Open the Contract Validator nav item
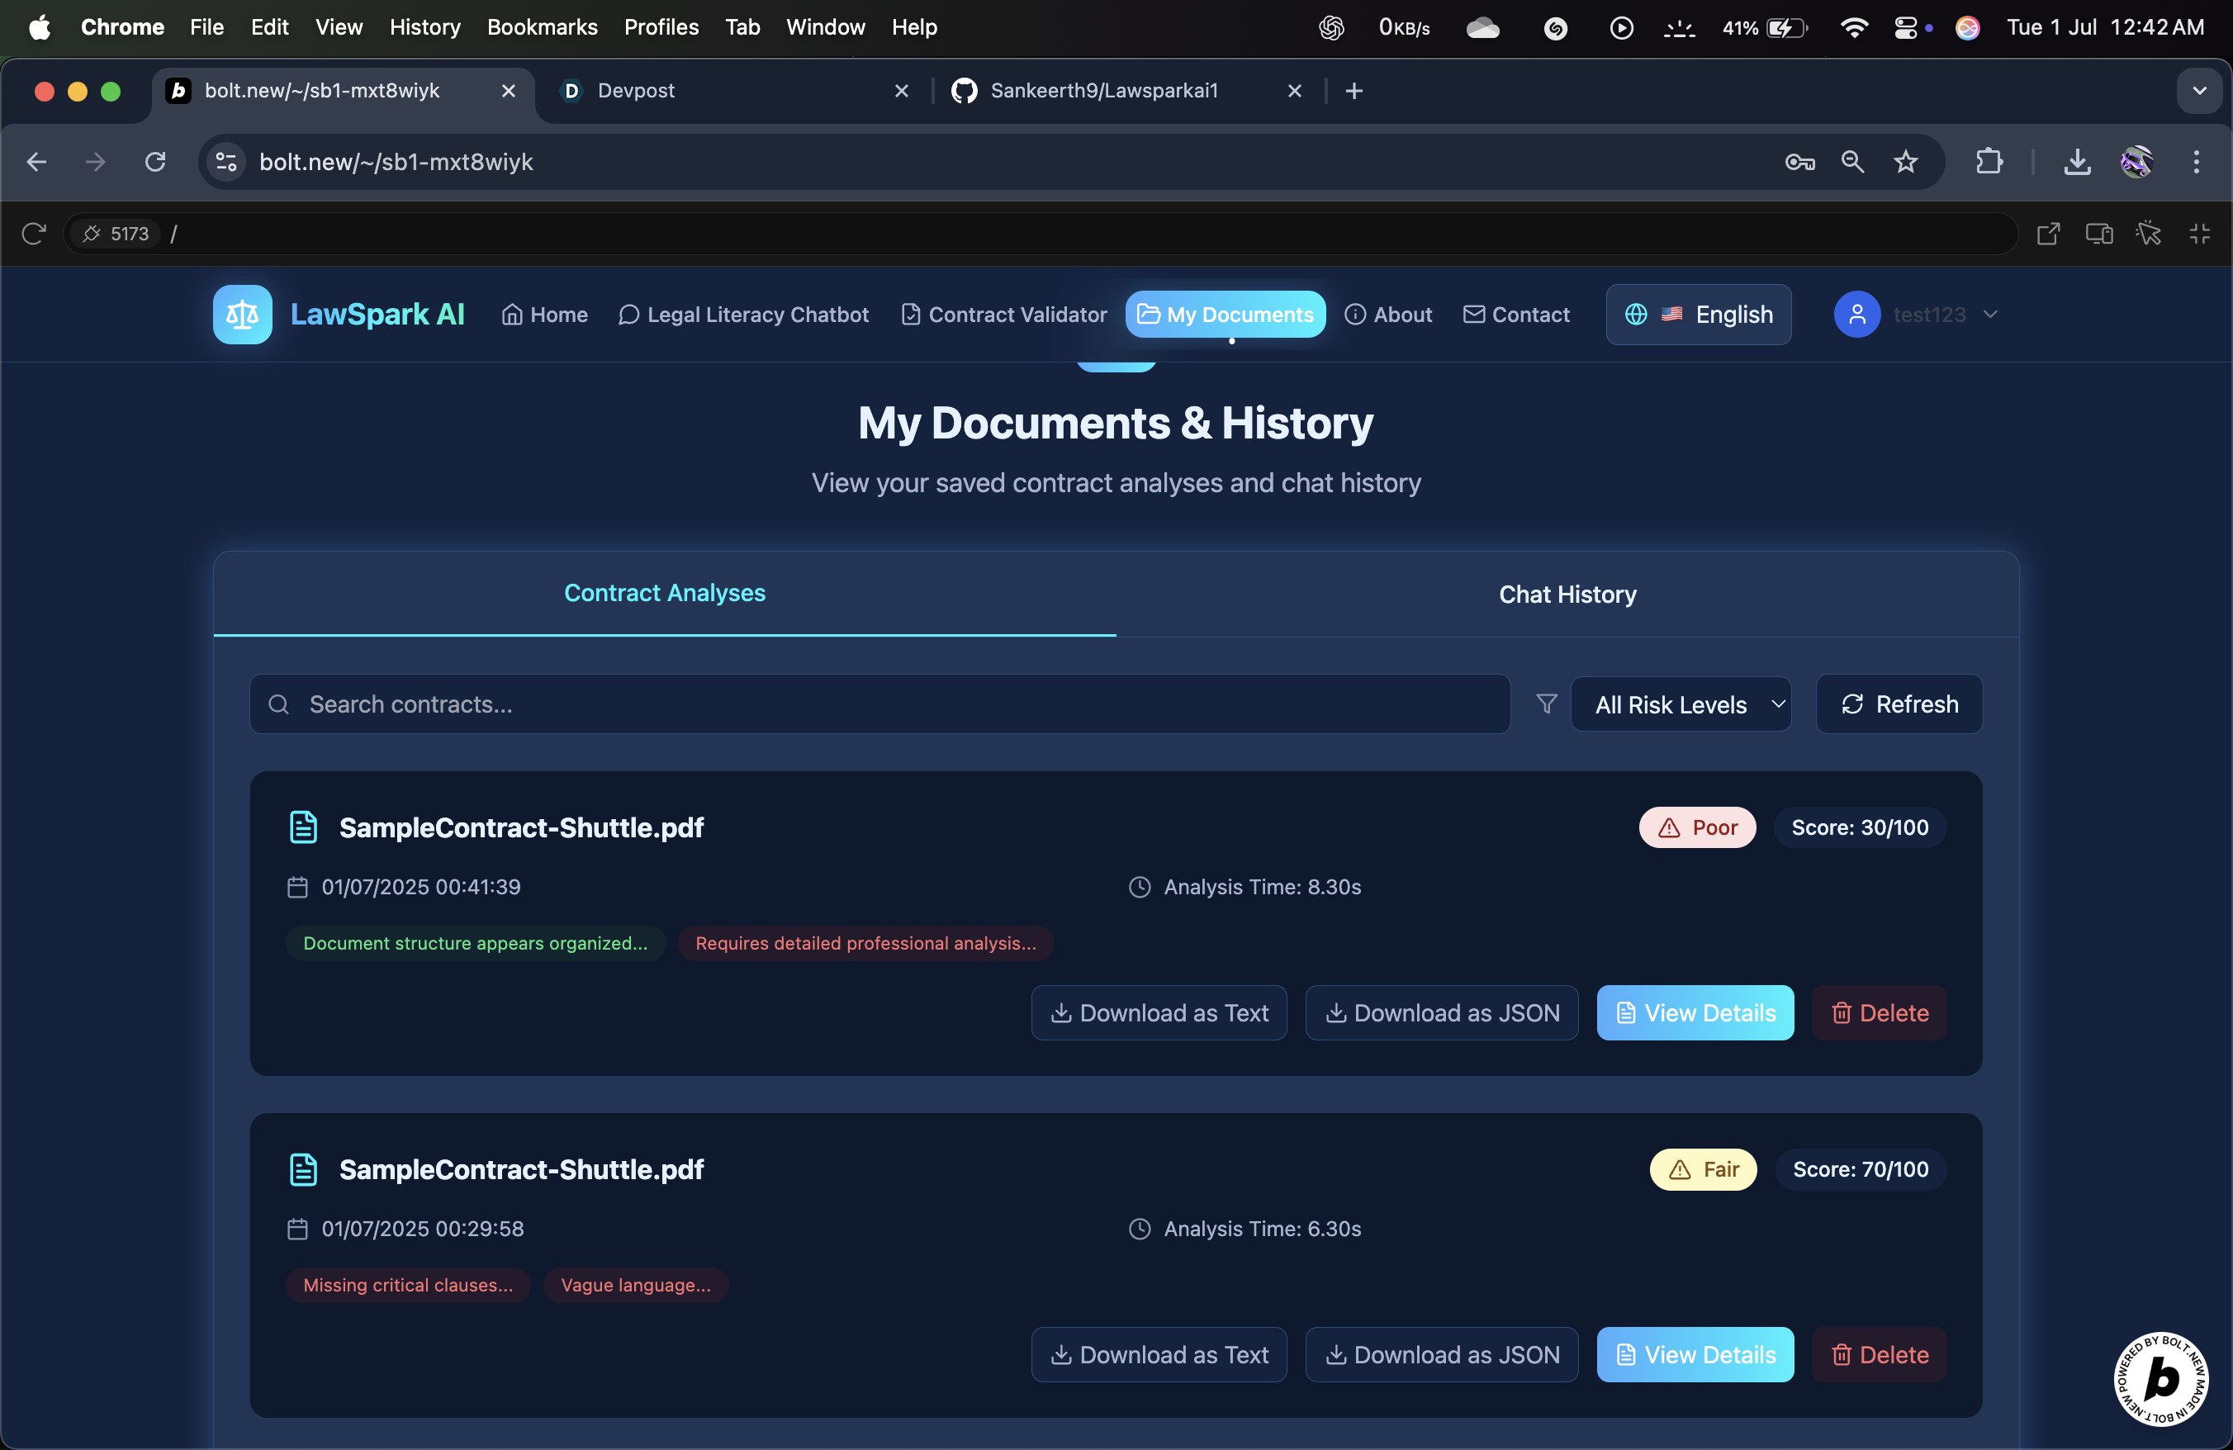This screenshot has height=1450, width=2233. pyautogui.click(x=1004, y=315)
